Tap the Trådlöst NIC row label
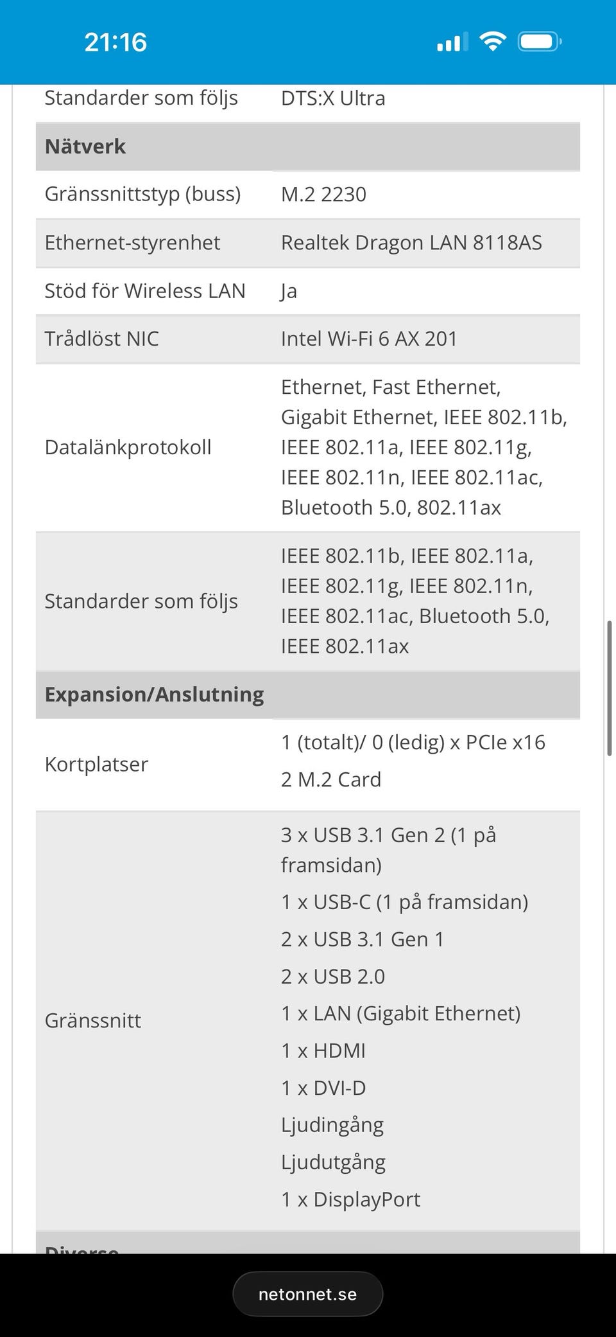This screenshot has height=1337, width=616. [x=101, y=339]
